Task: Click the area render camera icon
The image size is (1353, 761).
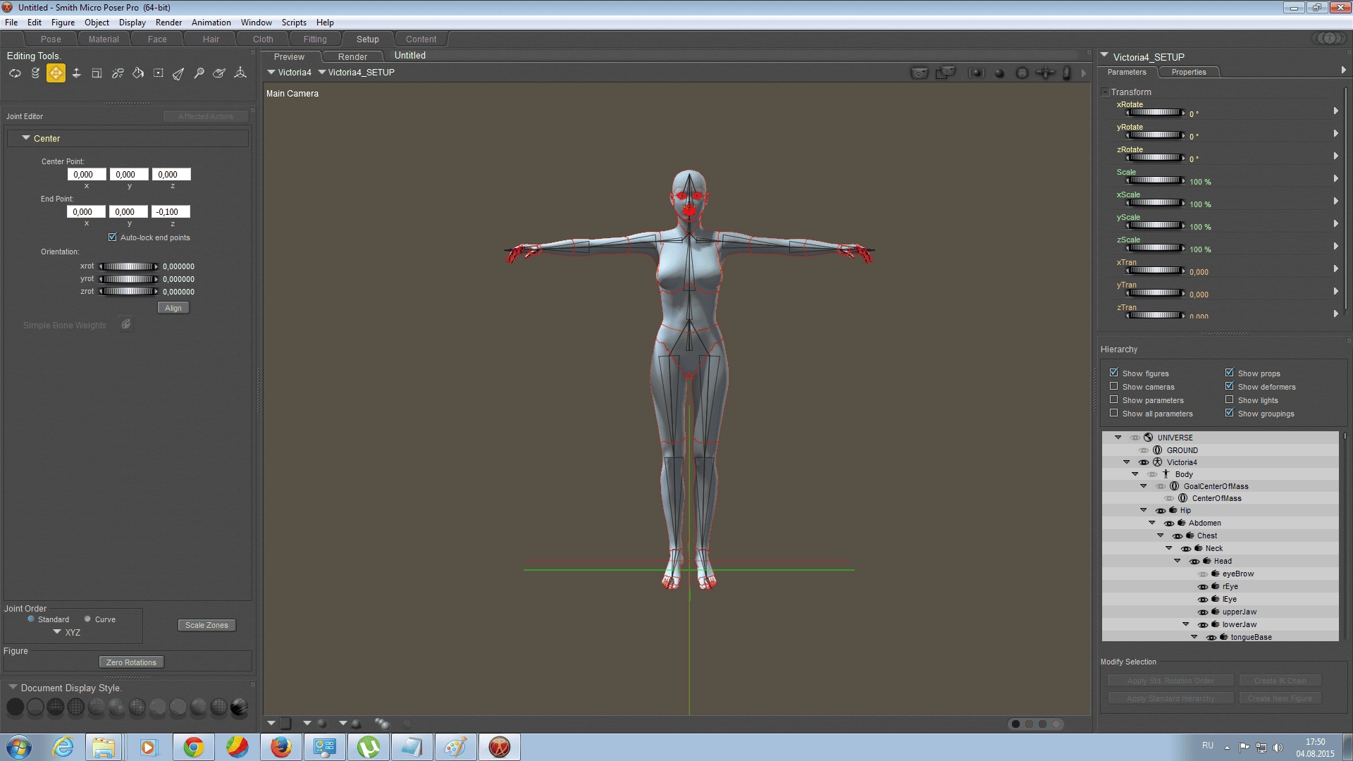Action: (945, 73)
